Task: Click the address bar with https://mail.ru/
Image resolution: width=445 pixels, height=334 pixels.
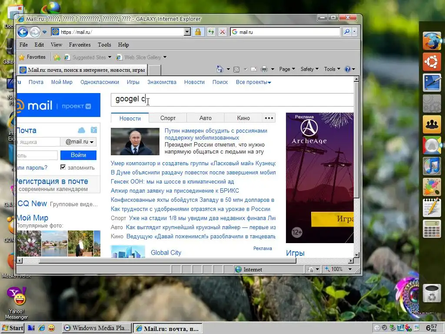Action: 118,32
